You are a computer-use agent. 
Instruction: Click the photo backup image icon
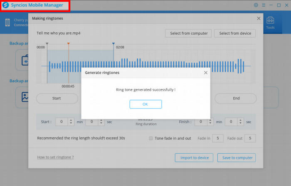point(25,97)
